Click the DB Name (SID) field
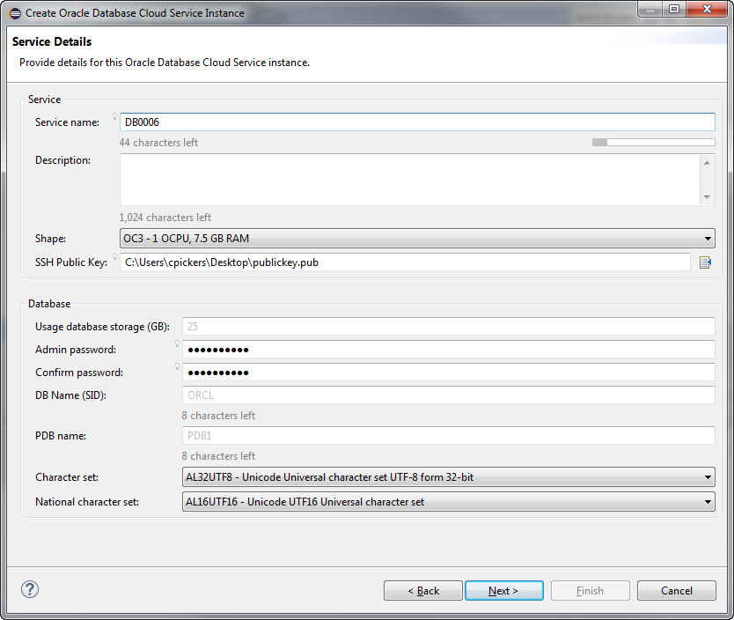 coord(449,395)
